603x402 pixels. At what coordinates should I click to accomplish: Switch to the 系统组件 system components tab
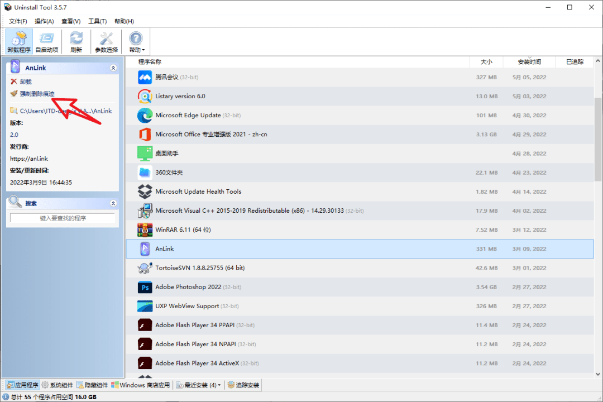point(57,385)
